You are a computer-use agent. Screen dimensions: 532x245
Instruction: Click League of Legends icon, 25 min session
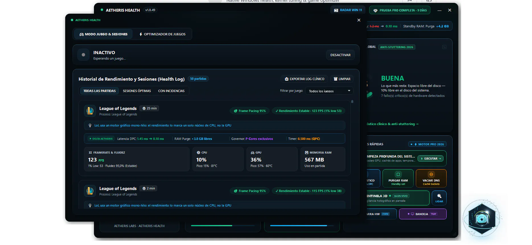(x=90, y=111)
